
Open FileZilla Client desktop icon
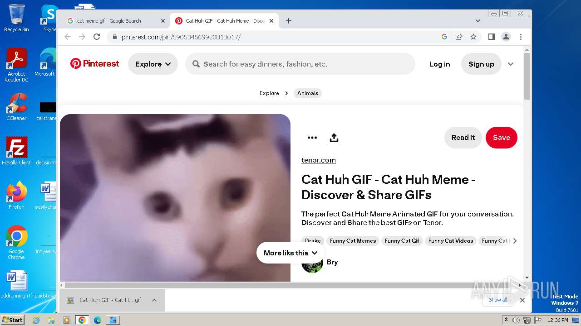point(16,151)
